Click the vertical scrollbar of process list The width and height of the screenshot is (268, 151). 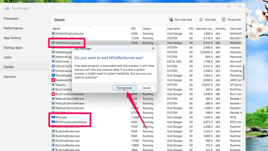click(244, 73)
